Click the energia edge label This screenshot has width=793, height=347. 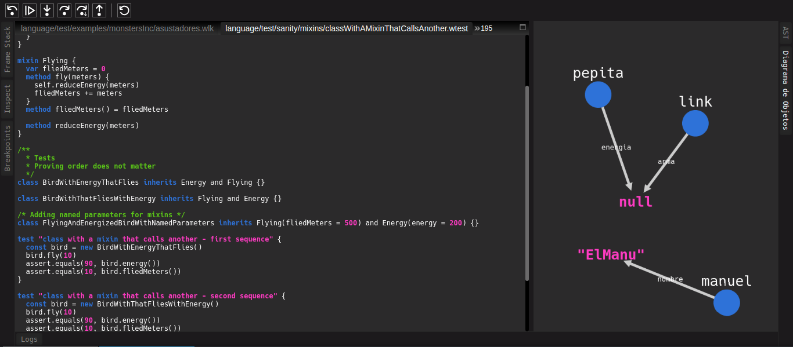(x=616, y=147)
